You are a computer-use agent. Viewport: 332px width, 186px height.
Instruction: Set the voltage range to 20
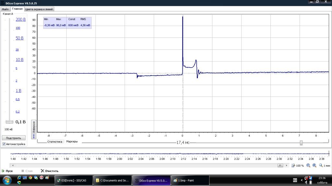pos(17,50)
